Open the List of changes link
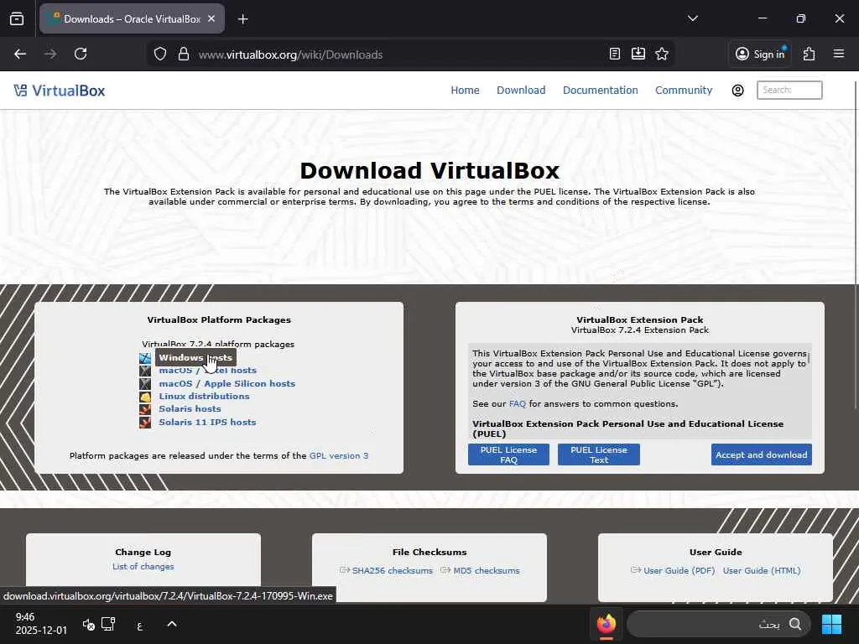The height and width of the screenshot is (644, 859). point(143,566)
